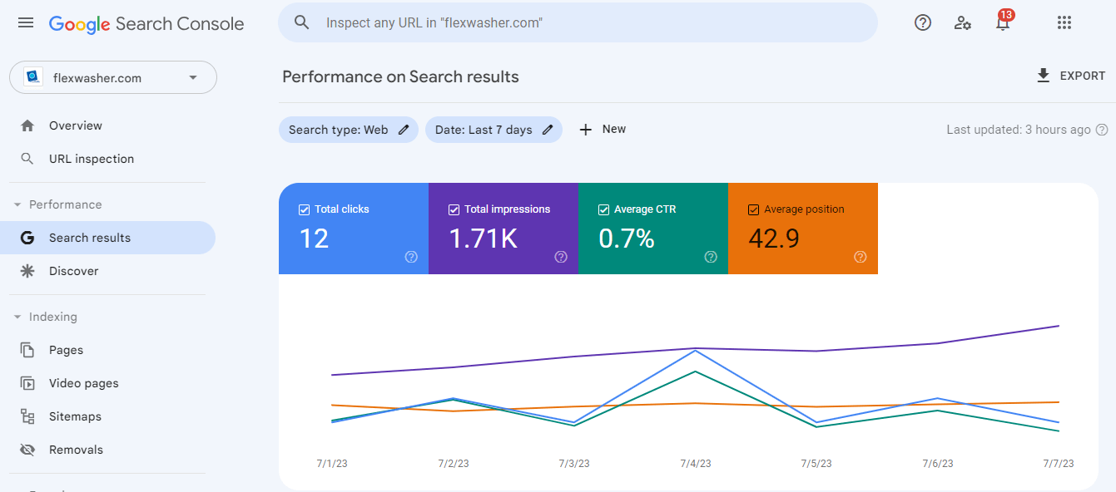Toggle the purple Total impressions card
The image size is (1116, 492).
503,229
